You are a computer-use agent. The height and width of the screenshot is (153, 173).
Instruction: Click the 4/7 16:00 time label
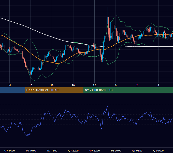[31, 150]
